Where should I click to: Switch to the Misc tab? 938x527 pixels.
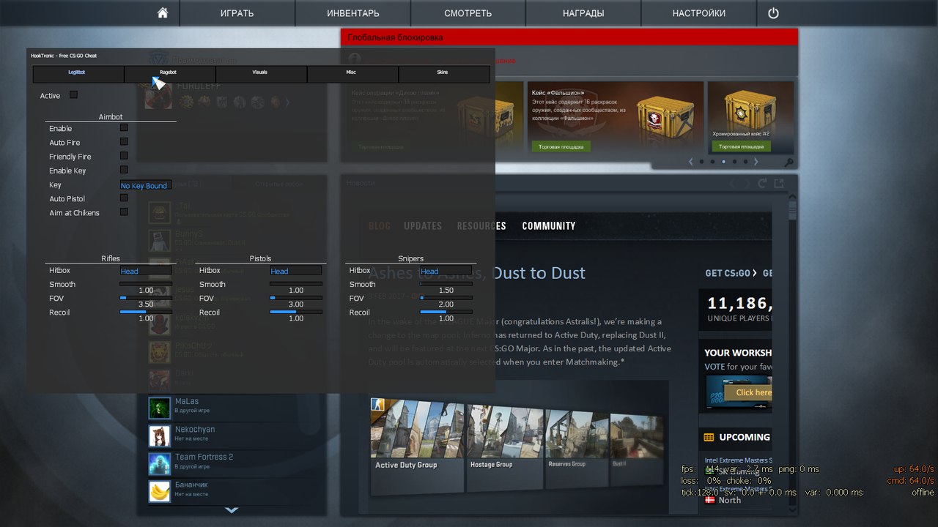click(352, 73)
